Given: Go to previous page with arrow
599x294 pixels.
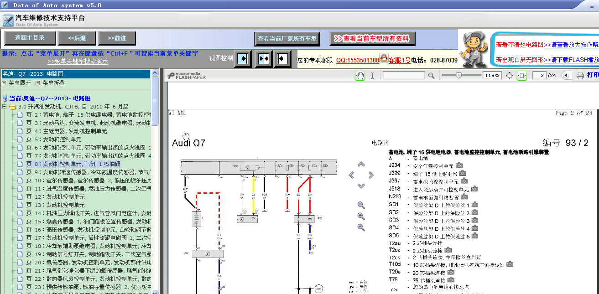Looking at the screenshot, I should pos(566,76).
